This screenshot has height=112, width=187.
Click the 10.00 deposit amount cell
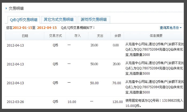72,102
